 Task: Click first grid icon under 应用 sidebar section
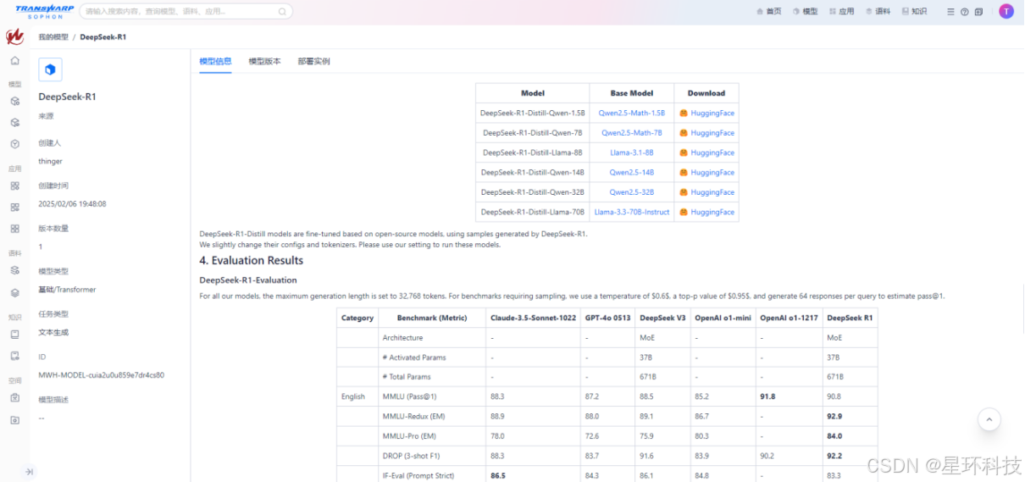14,186
